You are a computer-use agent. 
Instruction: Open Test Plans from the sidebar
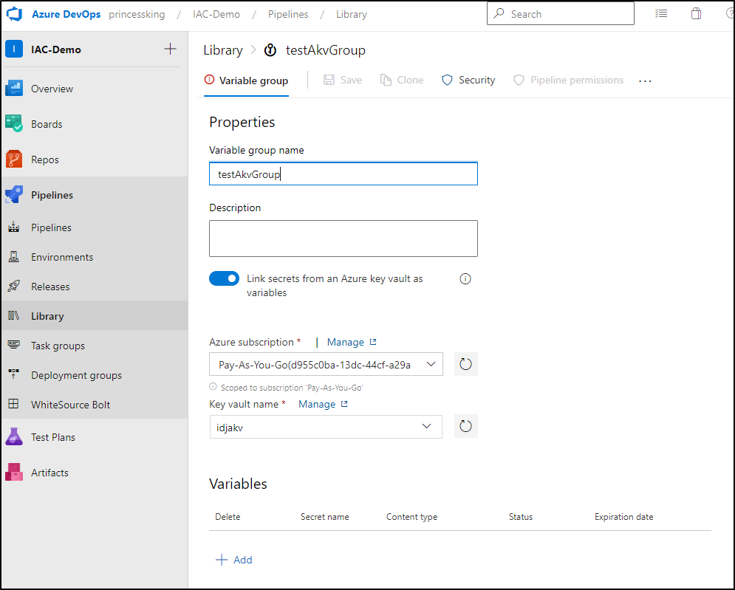tap(95, 437)
